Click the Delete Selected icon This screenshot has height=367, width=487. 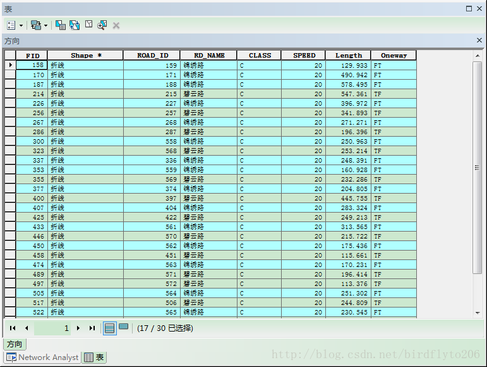[116, 25]
